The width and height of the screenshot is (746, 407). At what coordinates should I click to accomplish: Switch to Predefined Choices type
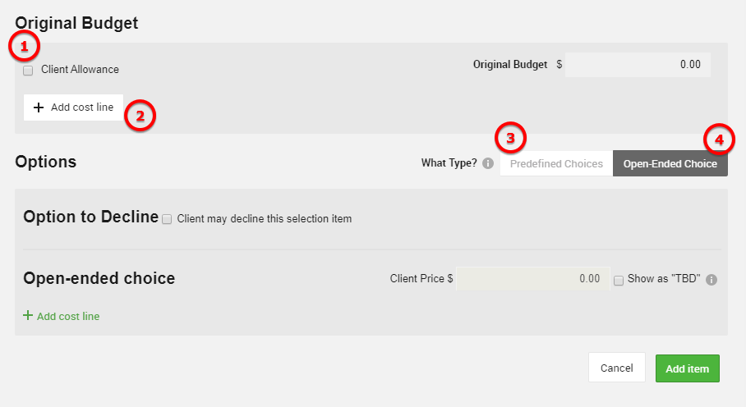coord(556,163)
